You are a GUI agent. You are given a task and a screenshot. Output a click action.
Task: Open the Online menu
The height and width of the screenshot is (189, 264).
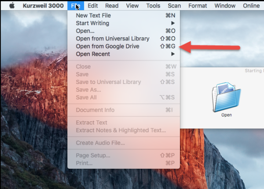[251, 6]
